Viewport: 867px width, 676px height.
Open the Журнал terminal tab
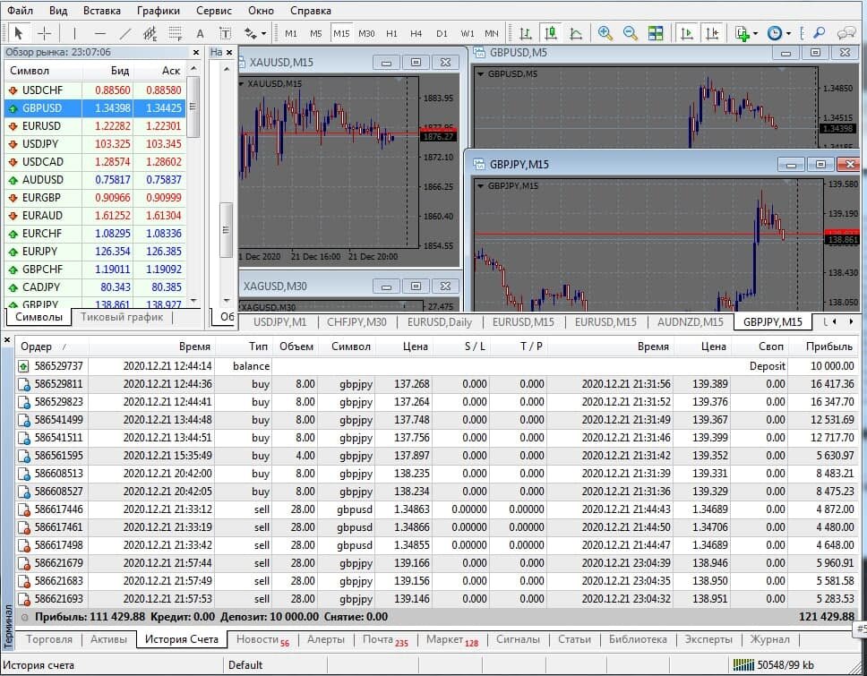[x=769, y=639]
